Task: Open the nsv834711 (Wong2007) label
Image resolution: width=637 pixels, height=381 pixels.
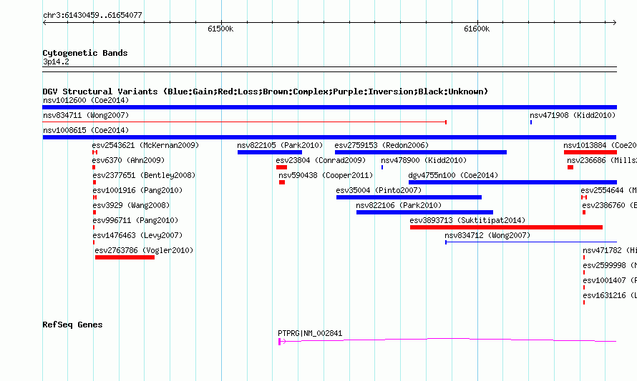Action: click(x=86, y=115)
